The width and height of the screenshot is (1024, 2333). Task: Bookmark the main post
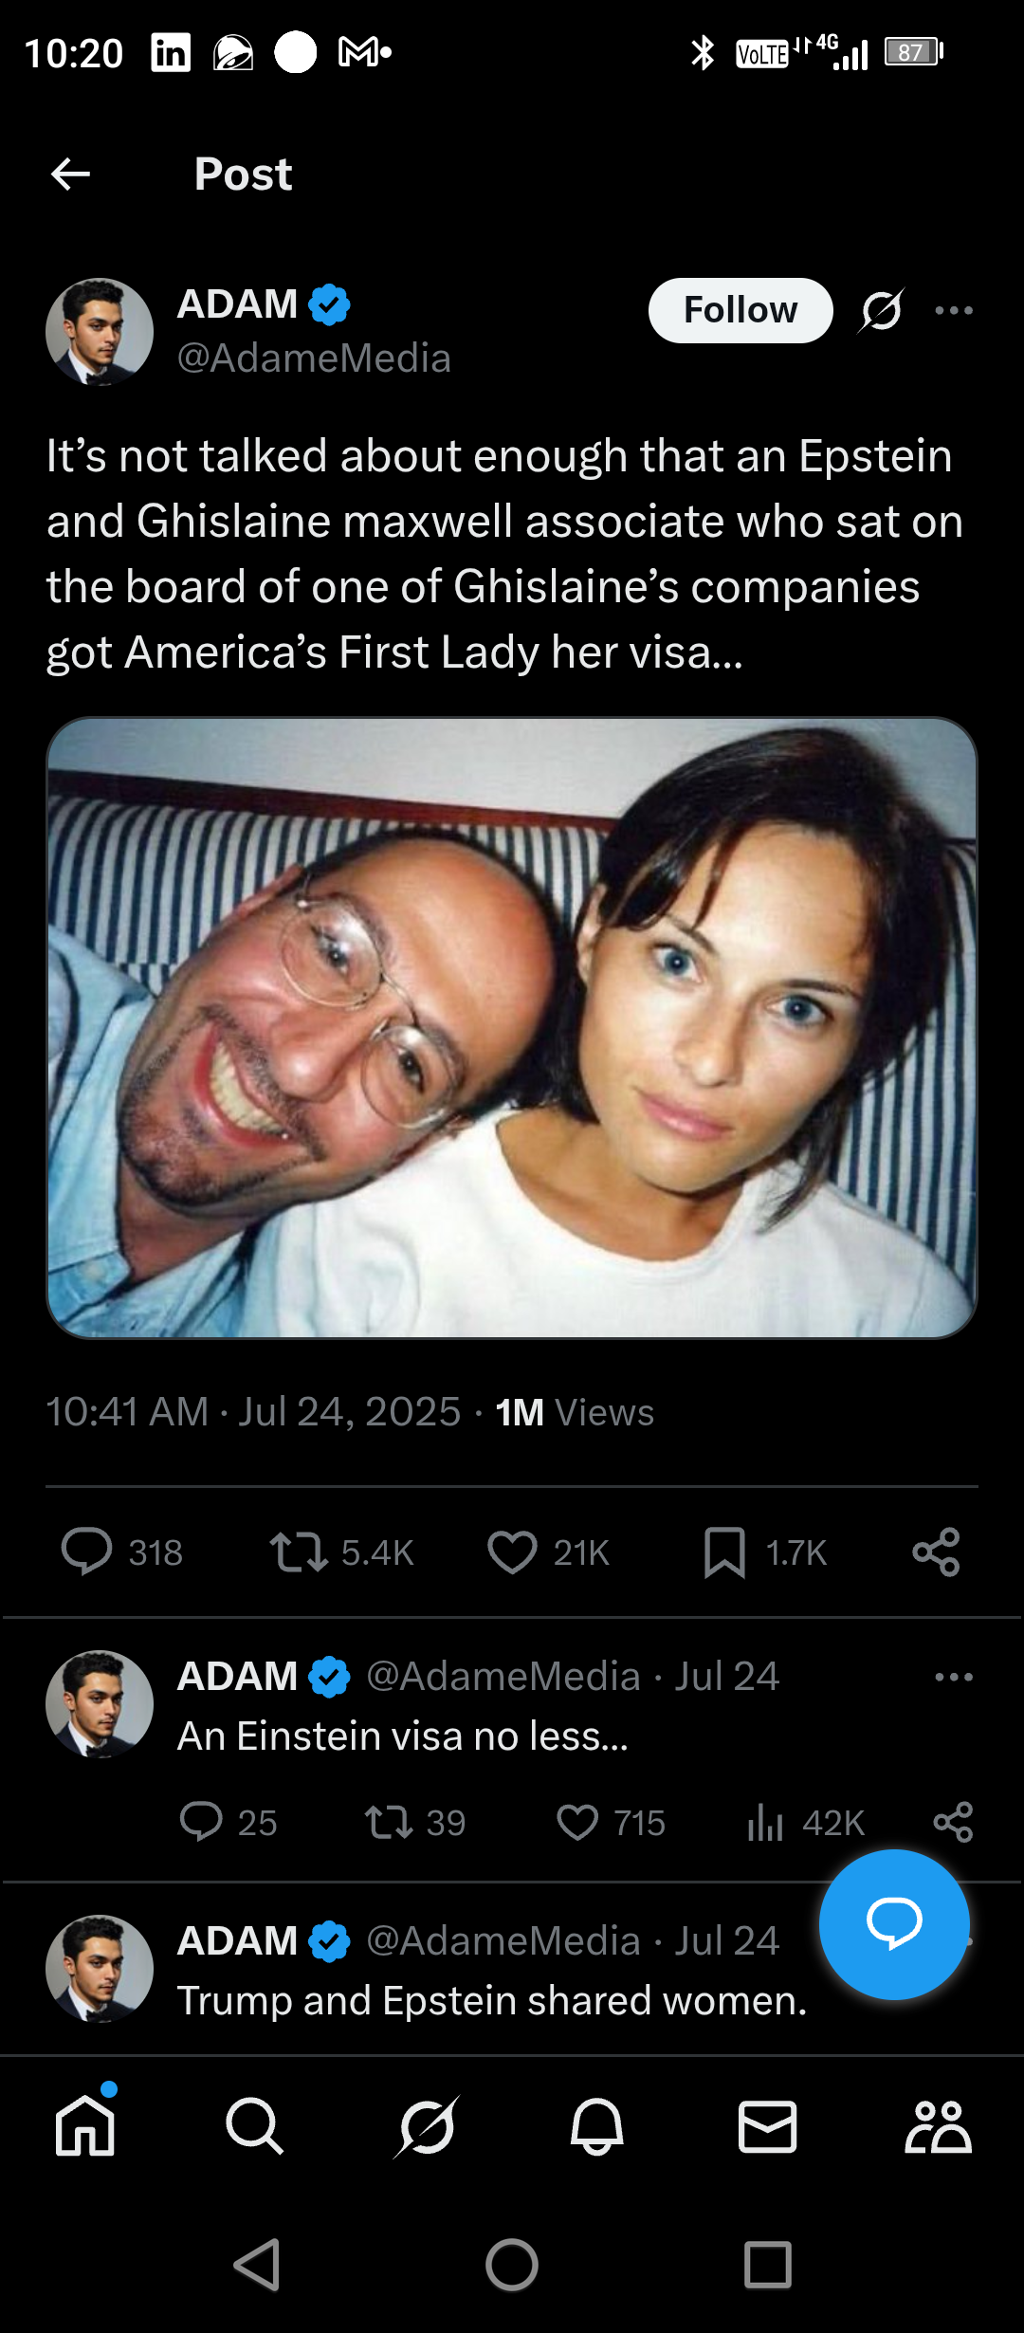[724, 1552]
